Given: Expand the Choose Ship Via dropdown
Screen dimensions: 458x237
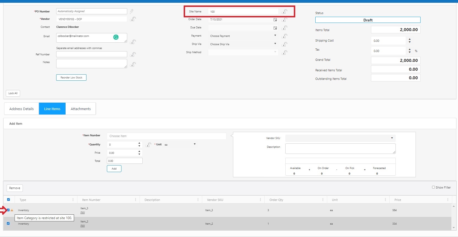Looking at the screenshot, I should [x=243, y=44].
